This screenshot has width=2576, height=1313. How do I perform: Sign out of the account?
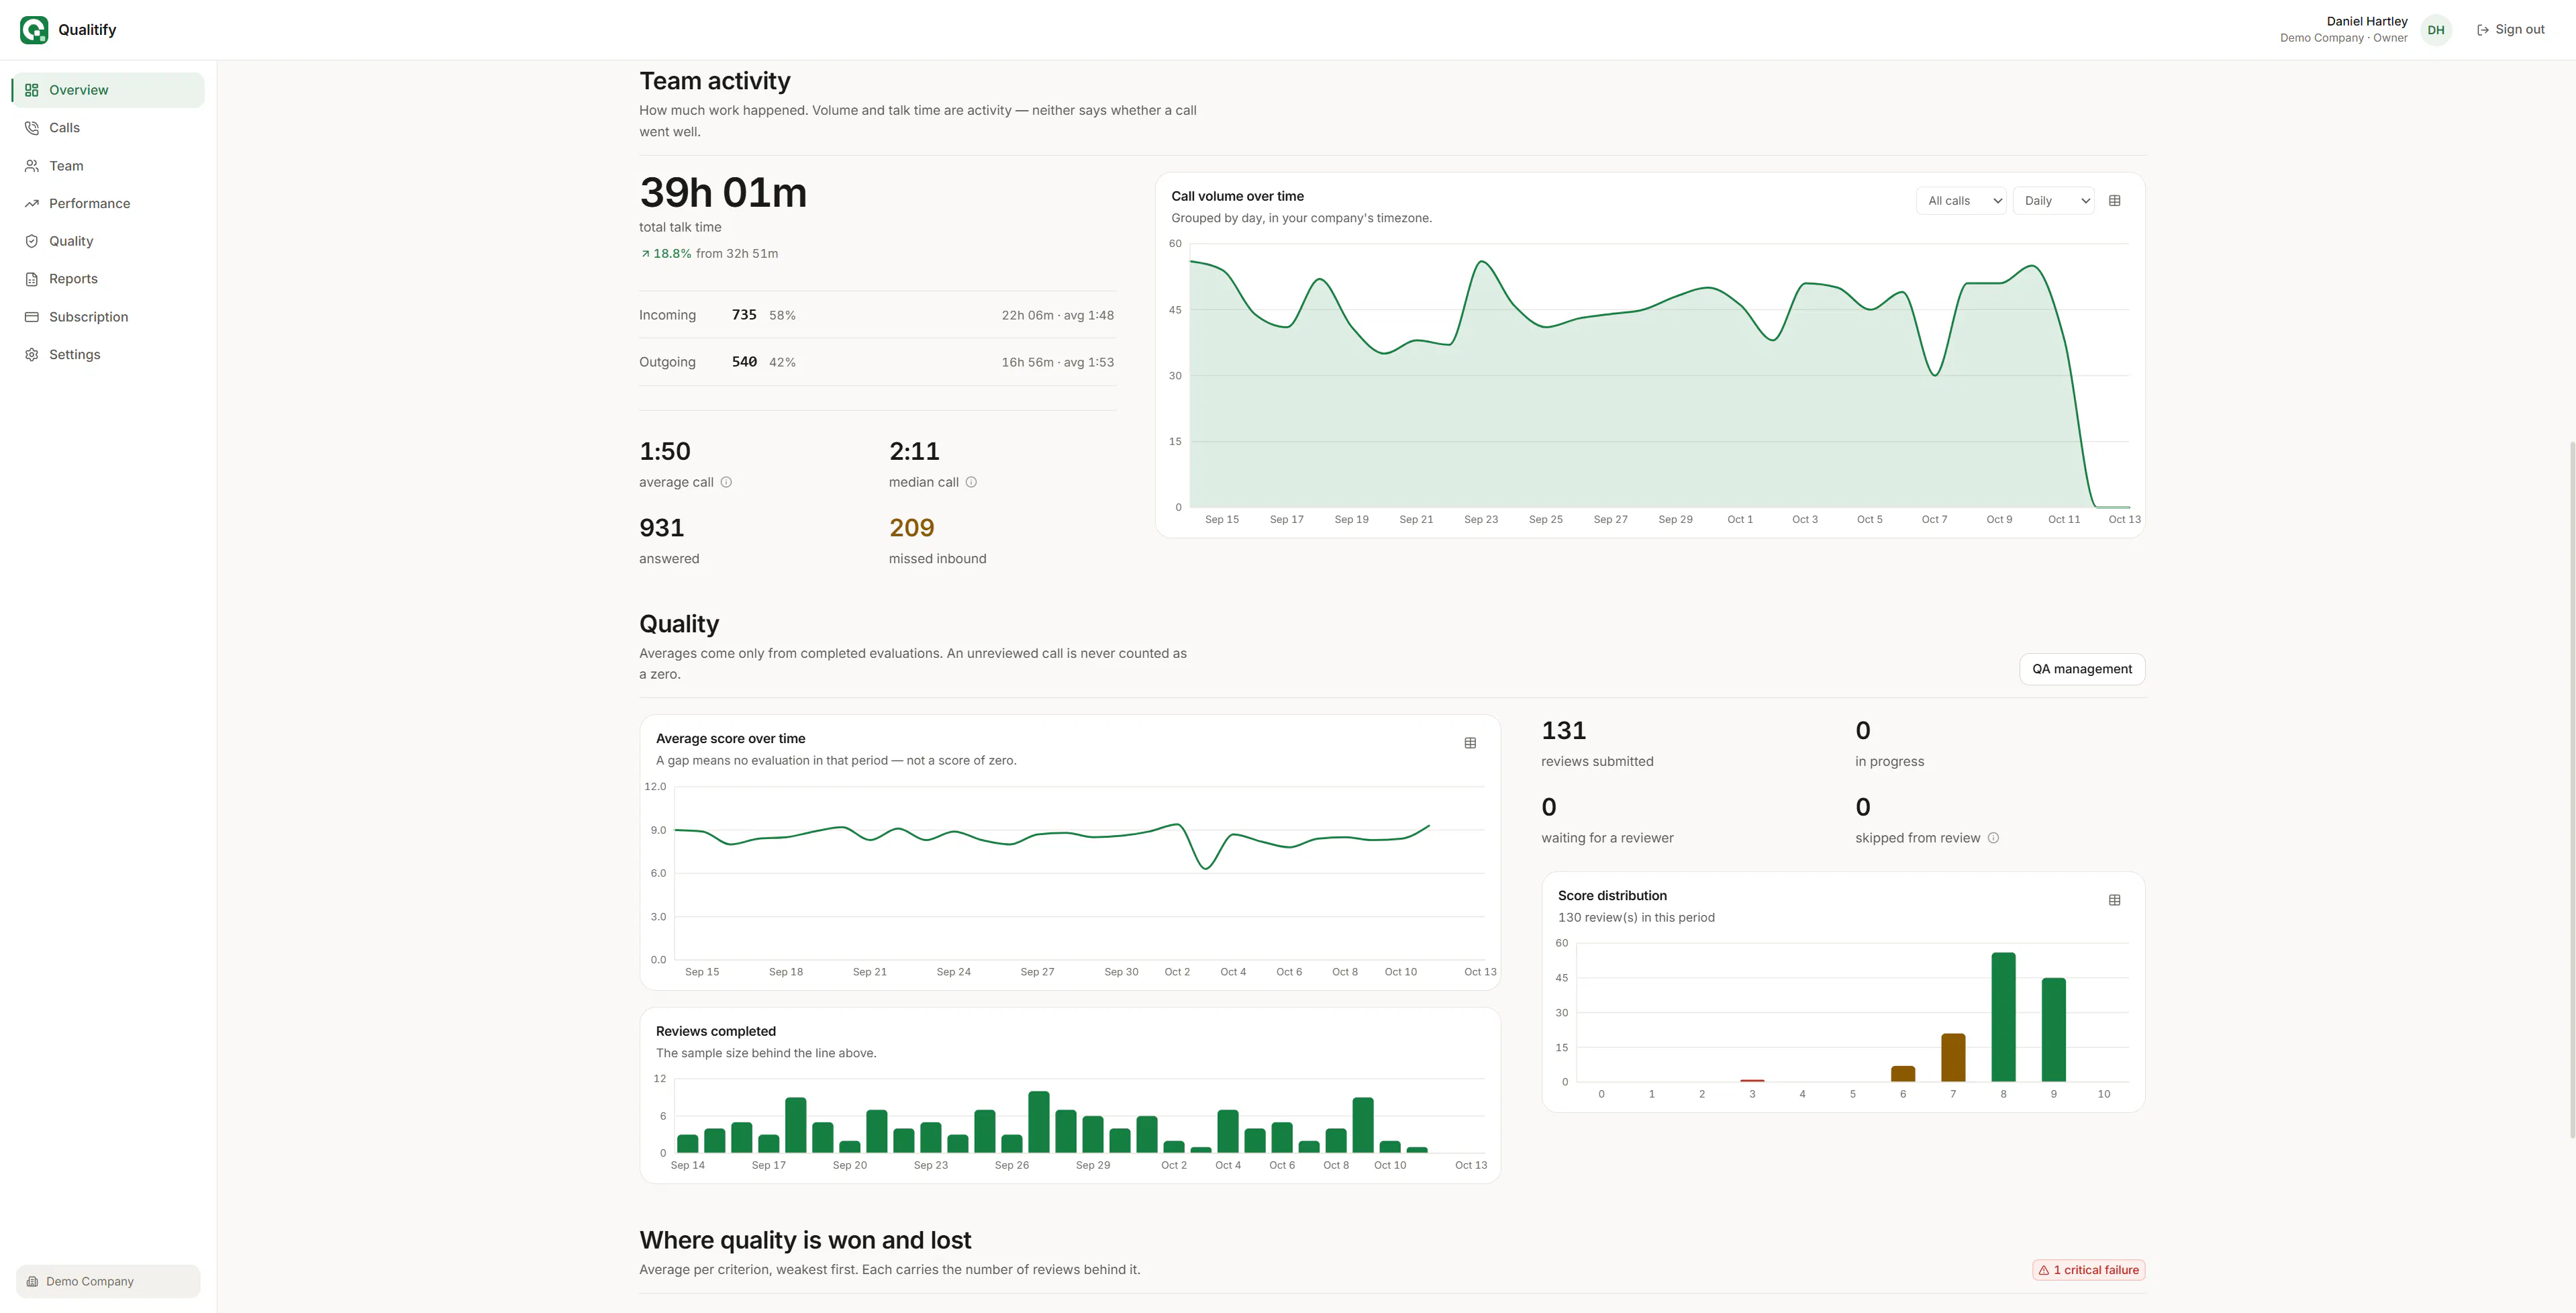pos(2510,30)
